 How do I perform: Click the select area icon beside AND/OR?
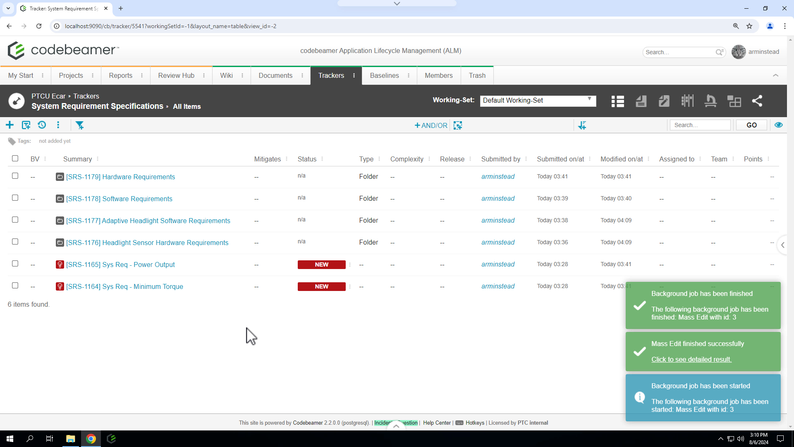[458, 125]
